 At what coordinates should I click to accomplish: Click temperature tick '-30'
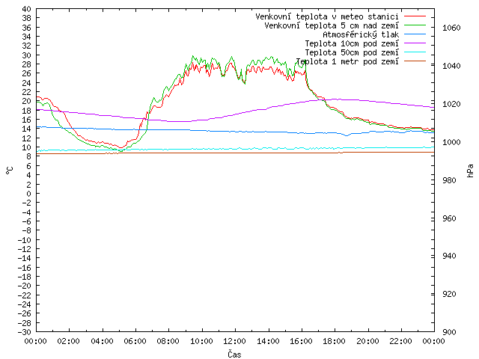click(x=25, y=332)
